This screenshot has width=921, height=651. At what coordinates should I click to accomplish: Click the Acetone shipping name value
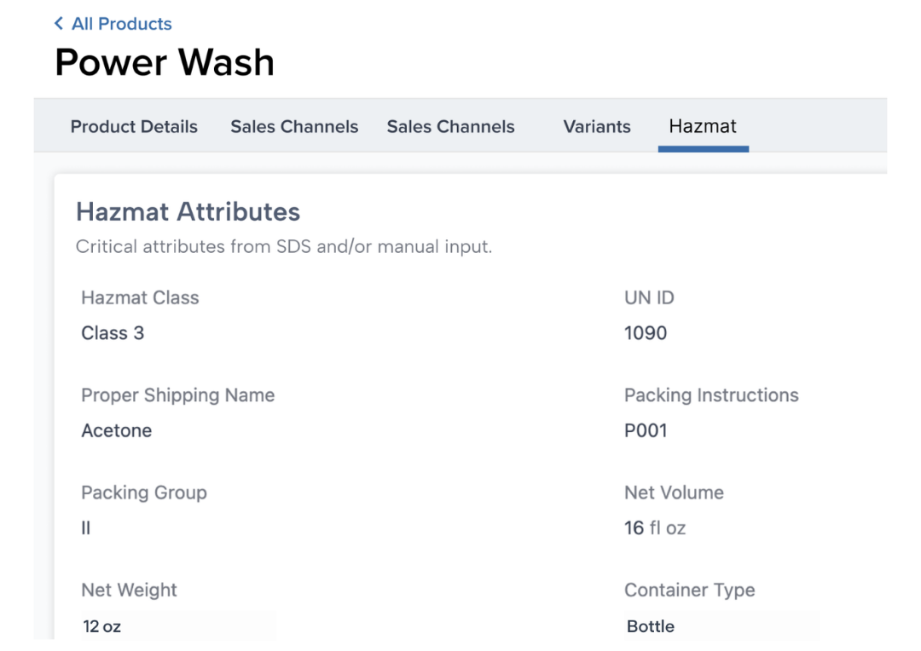[x=116, y=430]
